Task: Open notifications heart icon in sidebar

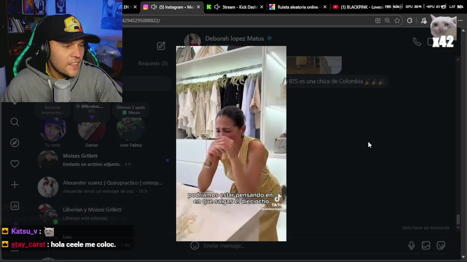Action: (x=15, y=164)
